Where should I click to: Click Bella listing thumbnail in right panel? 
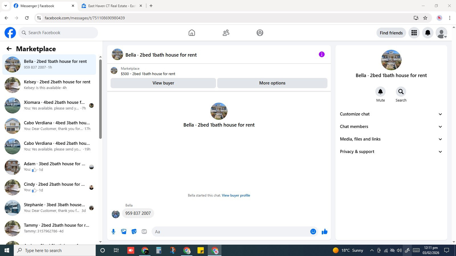391,60
